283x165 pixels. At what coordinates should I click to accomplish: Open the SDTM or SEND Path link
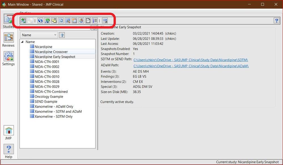(191, 60)
